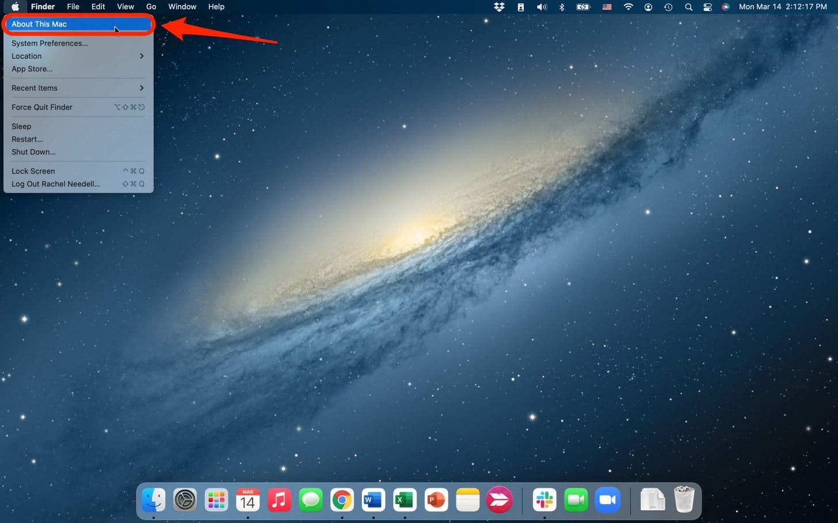Click the Dropbox icon in the menu bar

click(498, 7)
